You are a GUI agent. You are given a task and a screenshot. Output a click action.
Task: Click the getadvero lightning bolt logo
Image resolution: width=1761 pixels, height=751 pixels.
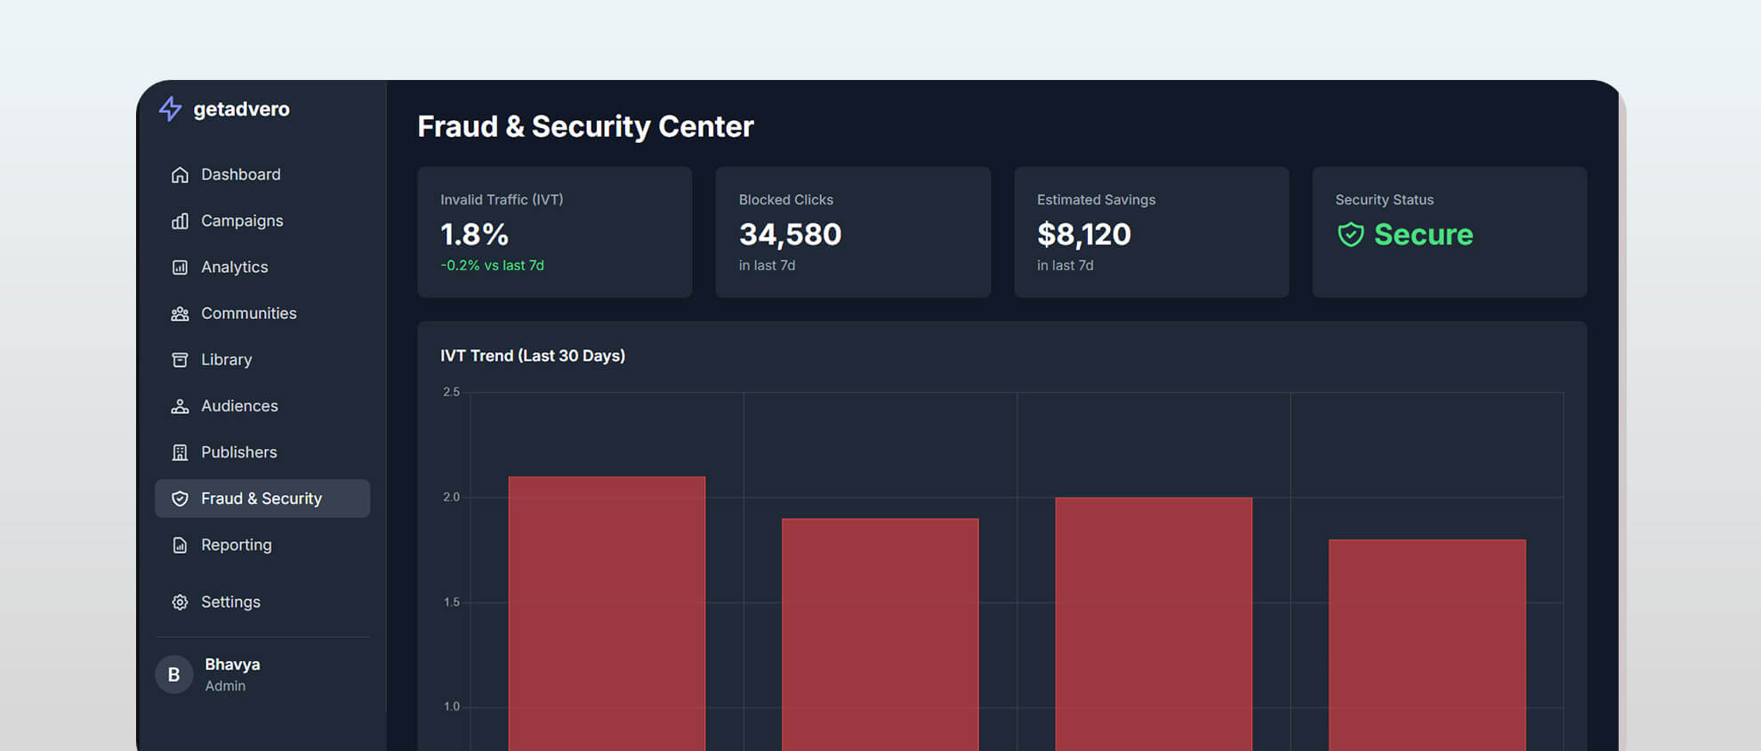(170, 108)
